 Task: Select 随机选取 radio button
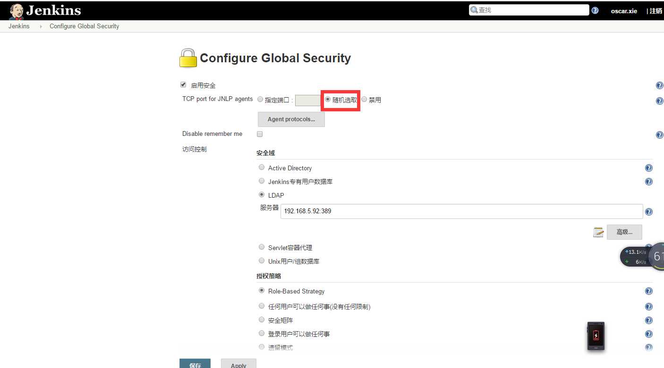(x=328, y=99)
